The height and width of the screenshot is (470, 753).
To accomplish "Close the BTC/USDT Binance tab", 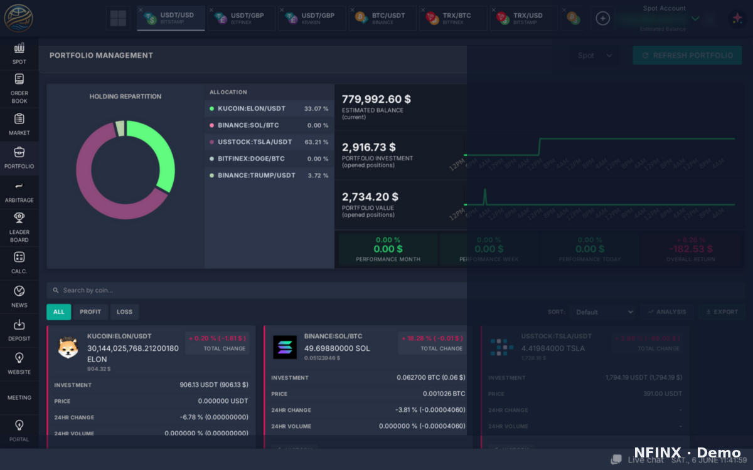I will [353, 10].
